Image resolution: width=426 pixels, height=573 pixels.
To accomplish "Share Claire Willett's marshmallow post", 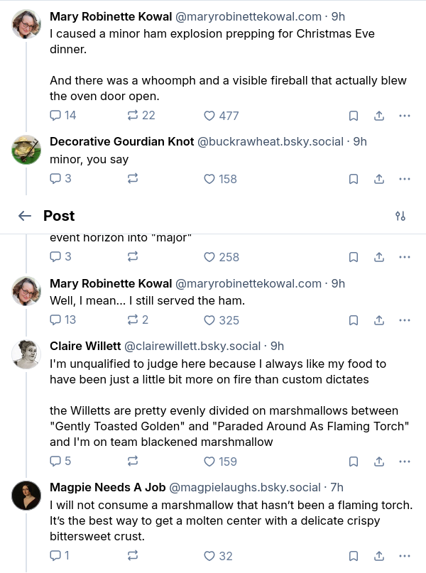I will point(379,462).
